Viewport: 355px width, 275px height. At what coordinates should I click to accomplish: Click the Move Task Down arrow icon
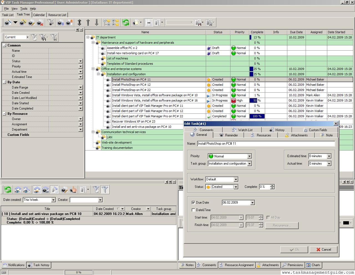(97, 23)
